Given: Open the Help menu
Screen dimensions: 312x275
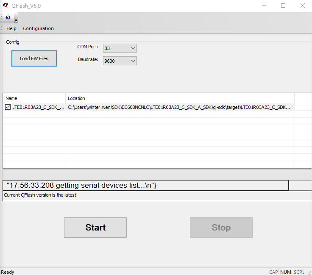Looking at the screenshot, I should pyautogui.click(x=11, y=28).
